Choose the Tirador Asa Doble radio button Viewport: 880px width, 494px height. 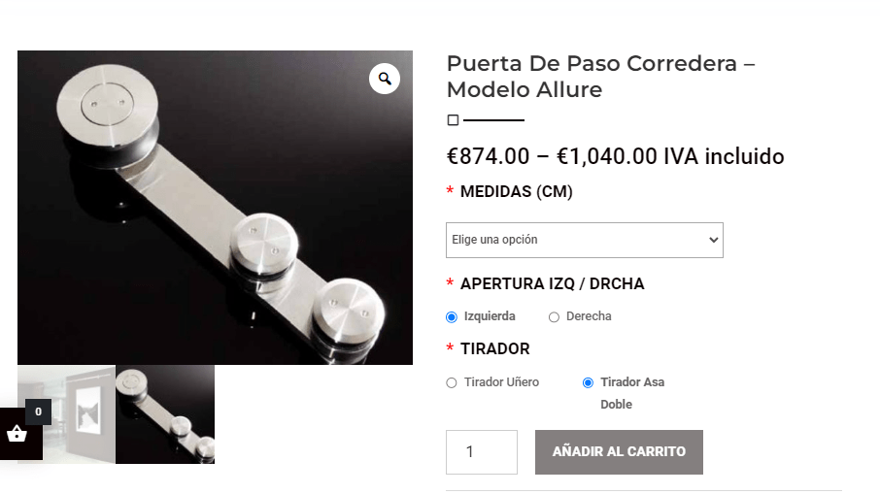pyautogui.click(x=589, y=383)
